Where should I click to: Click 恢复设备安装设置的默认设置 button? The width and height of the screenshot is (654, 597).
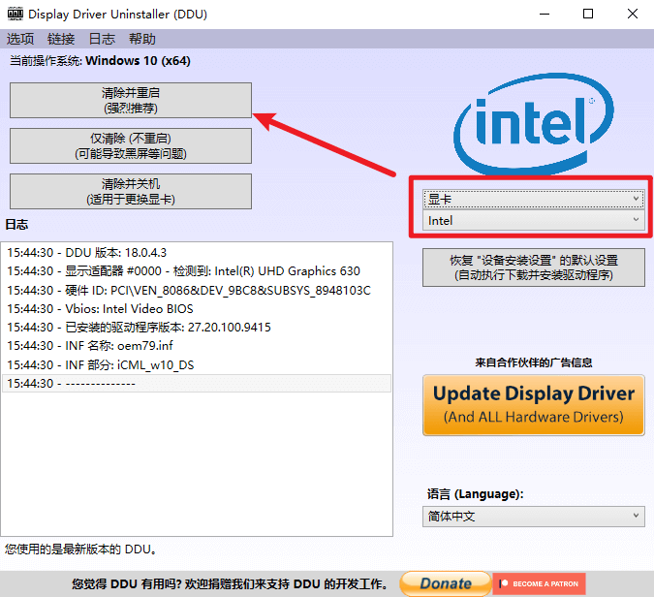(x=534, y=267)
